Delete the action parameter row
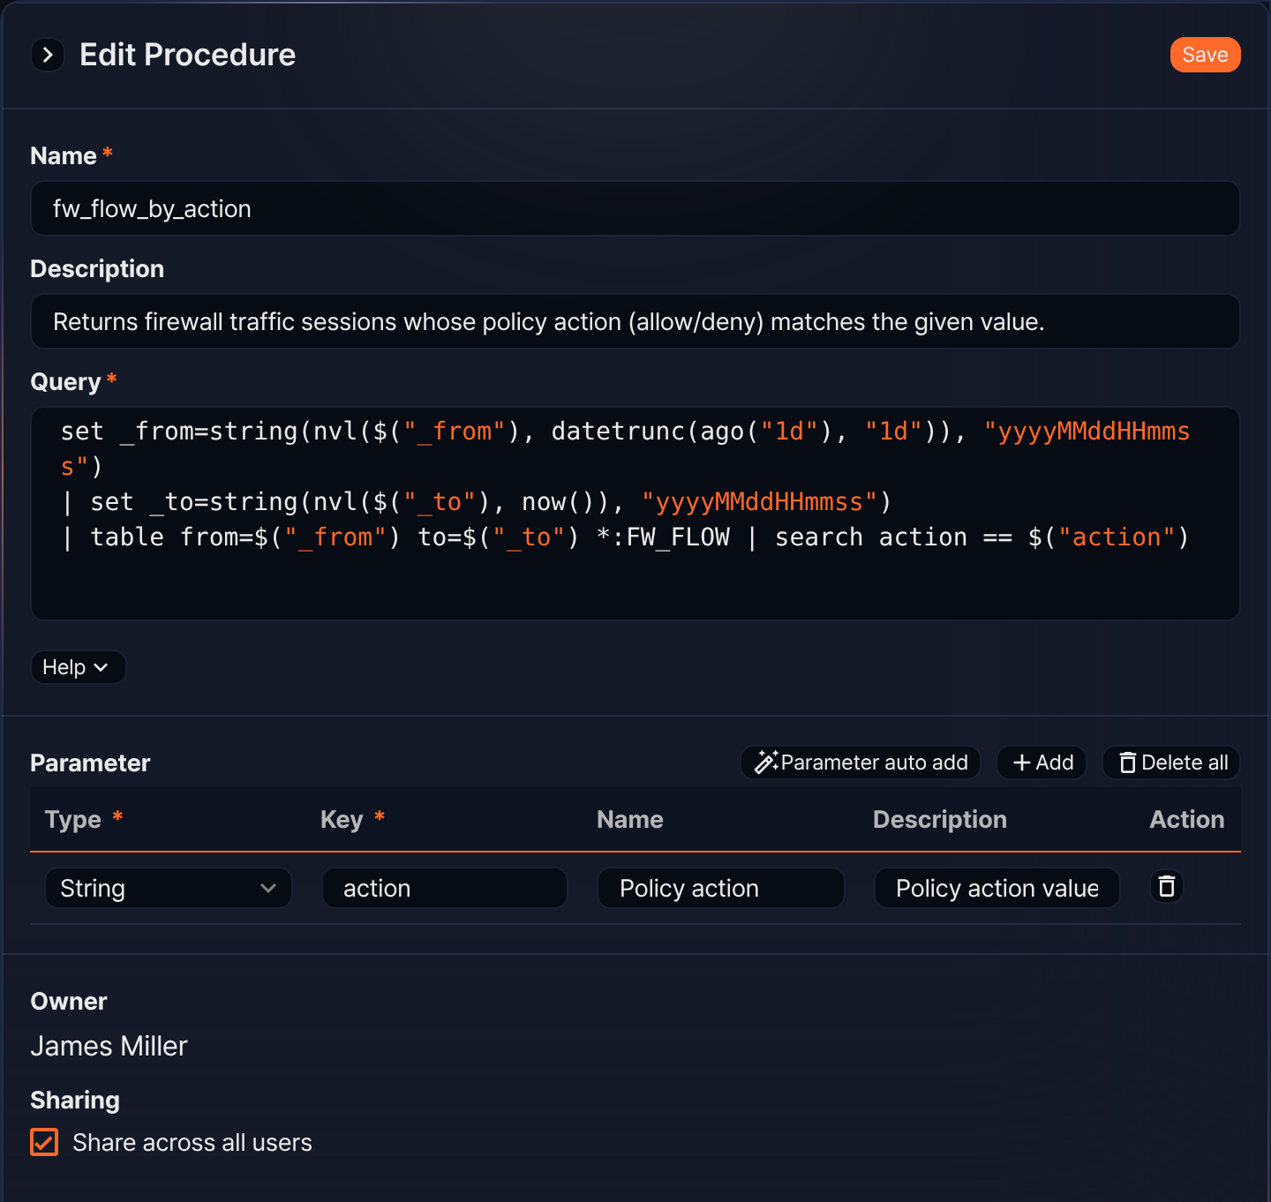This screenshot has width=1271, height=1202. [x=1167, y=886]
